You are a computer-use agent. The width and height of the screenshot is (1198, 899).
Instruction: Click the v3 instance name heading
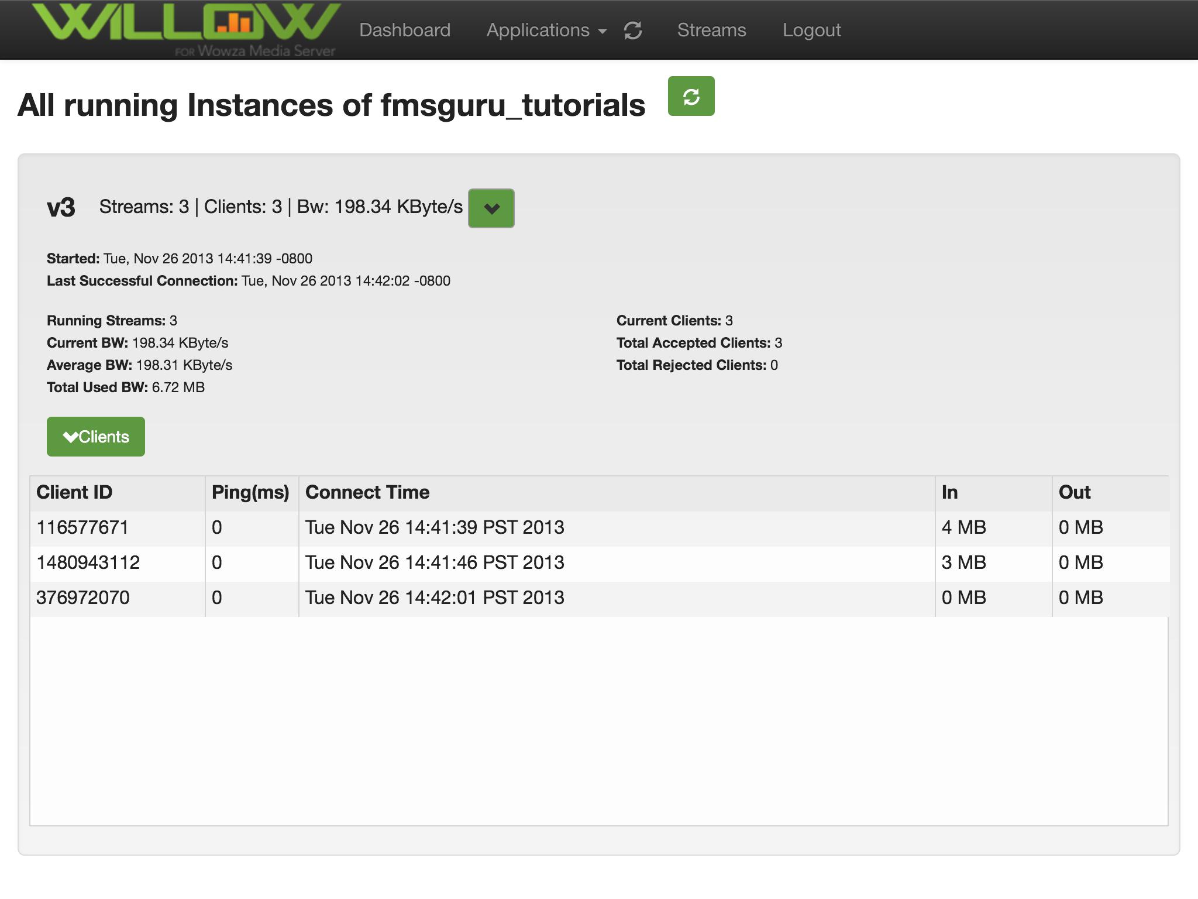(61, 208)
